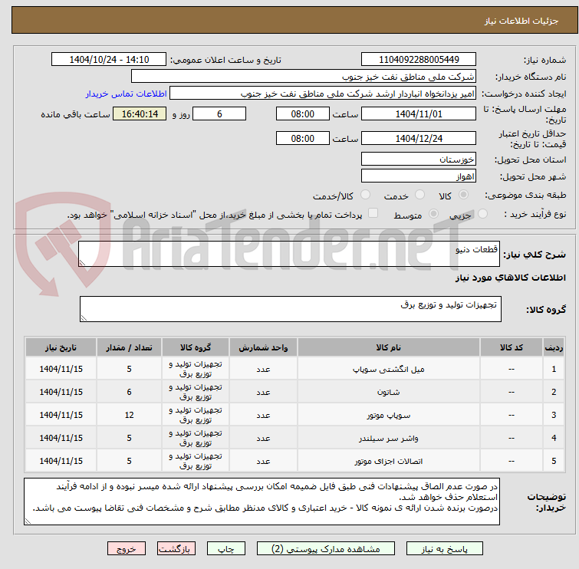Open مشاهده مدارک پیوستی (2) attachments
This screenshot has height=569, width=579.
click(x=326, y=549)
